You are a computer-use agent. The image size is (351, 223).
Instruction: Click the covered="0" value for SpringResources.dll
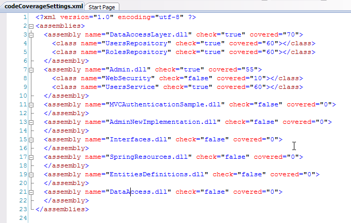(293, 157)
